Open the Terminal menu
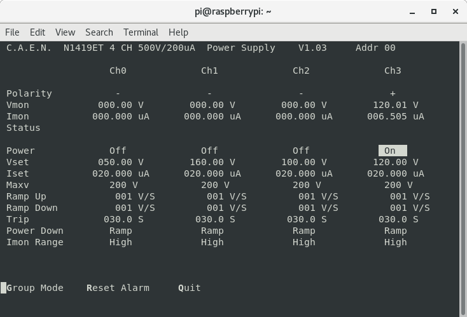 coord(141,32)
